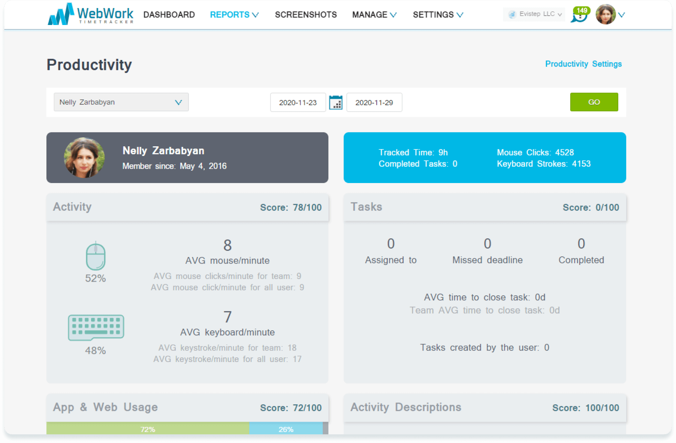Click the AVG keyboard/minute value 7
The height and width of the screenshot is (443, 676).
coord(227,317)
